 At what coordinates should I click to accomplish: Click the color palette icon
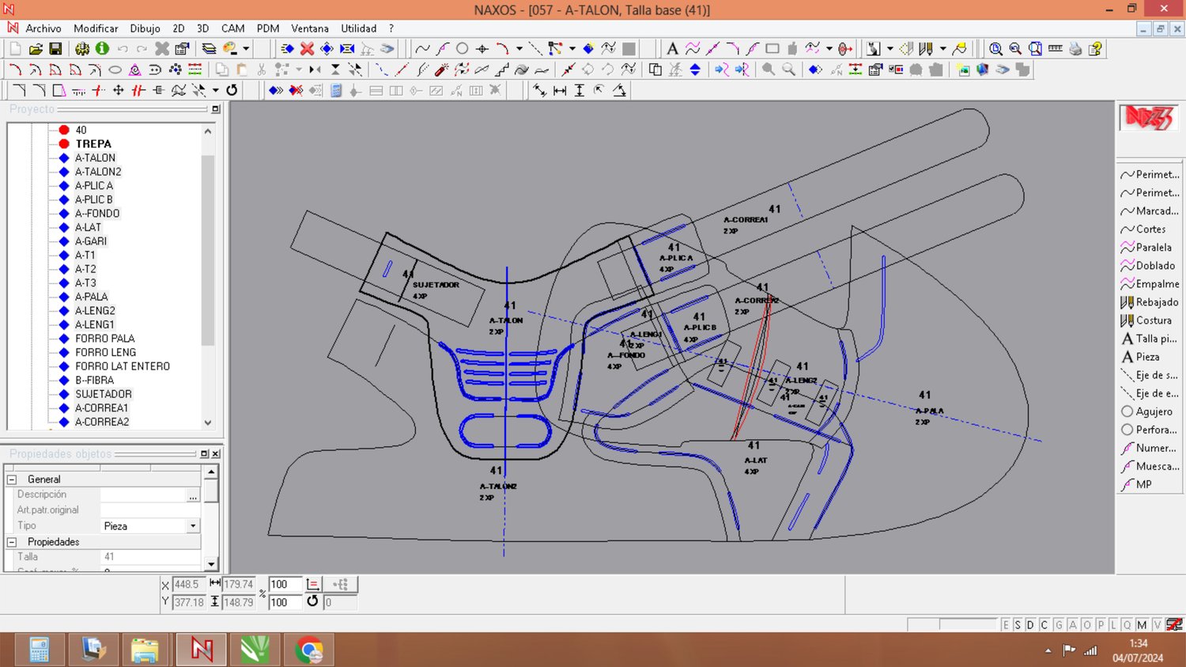230,49
